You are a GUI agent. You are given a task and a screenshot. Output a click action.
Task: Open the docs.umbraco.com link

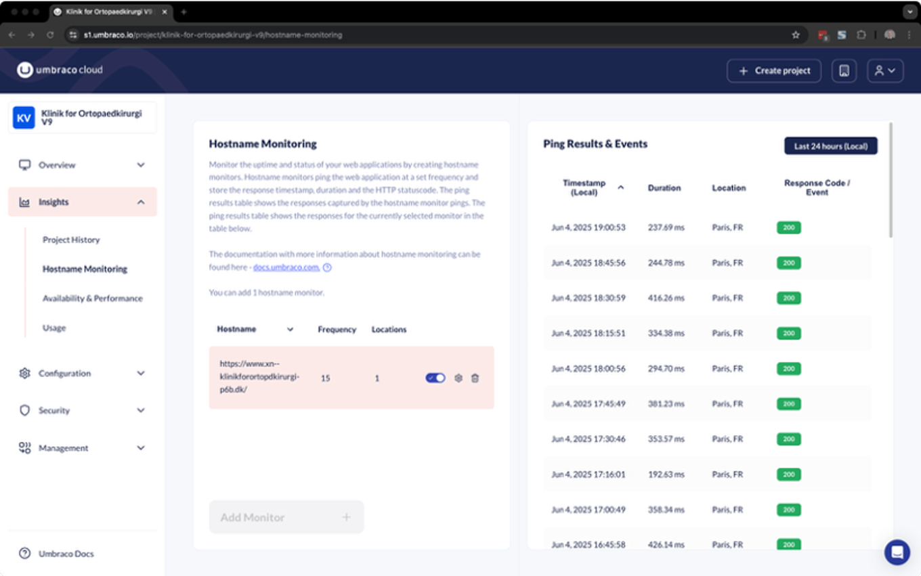(x=286, y=267)
